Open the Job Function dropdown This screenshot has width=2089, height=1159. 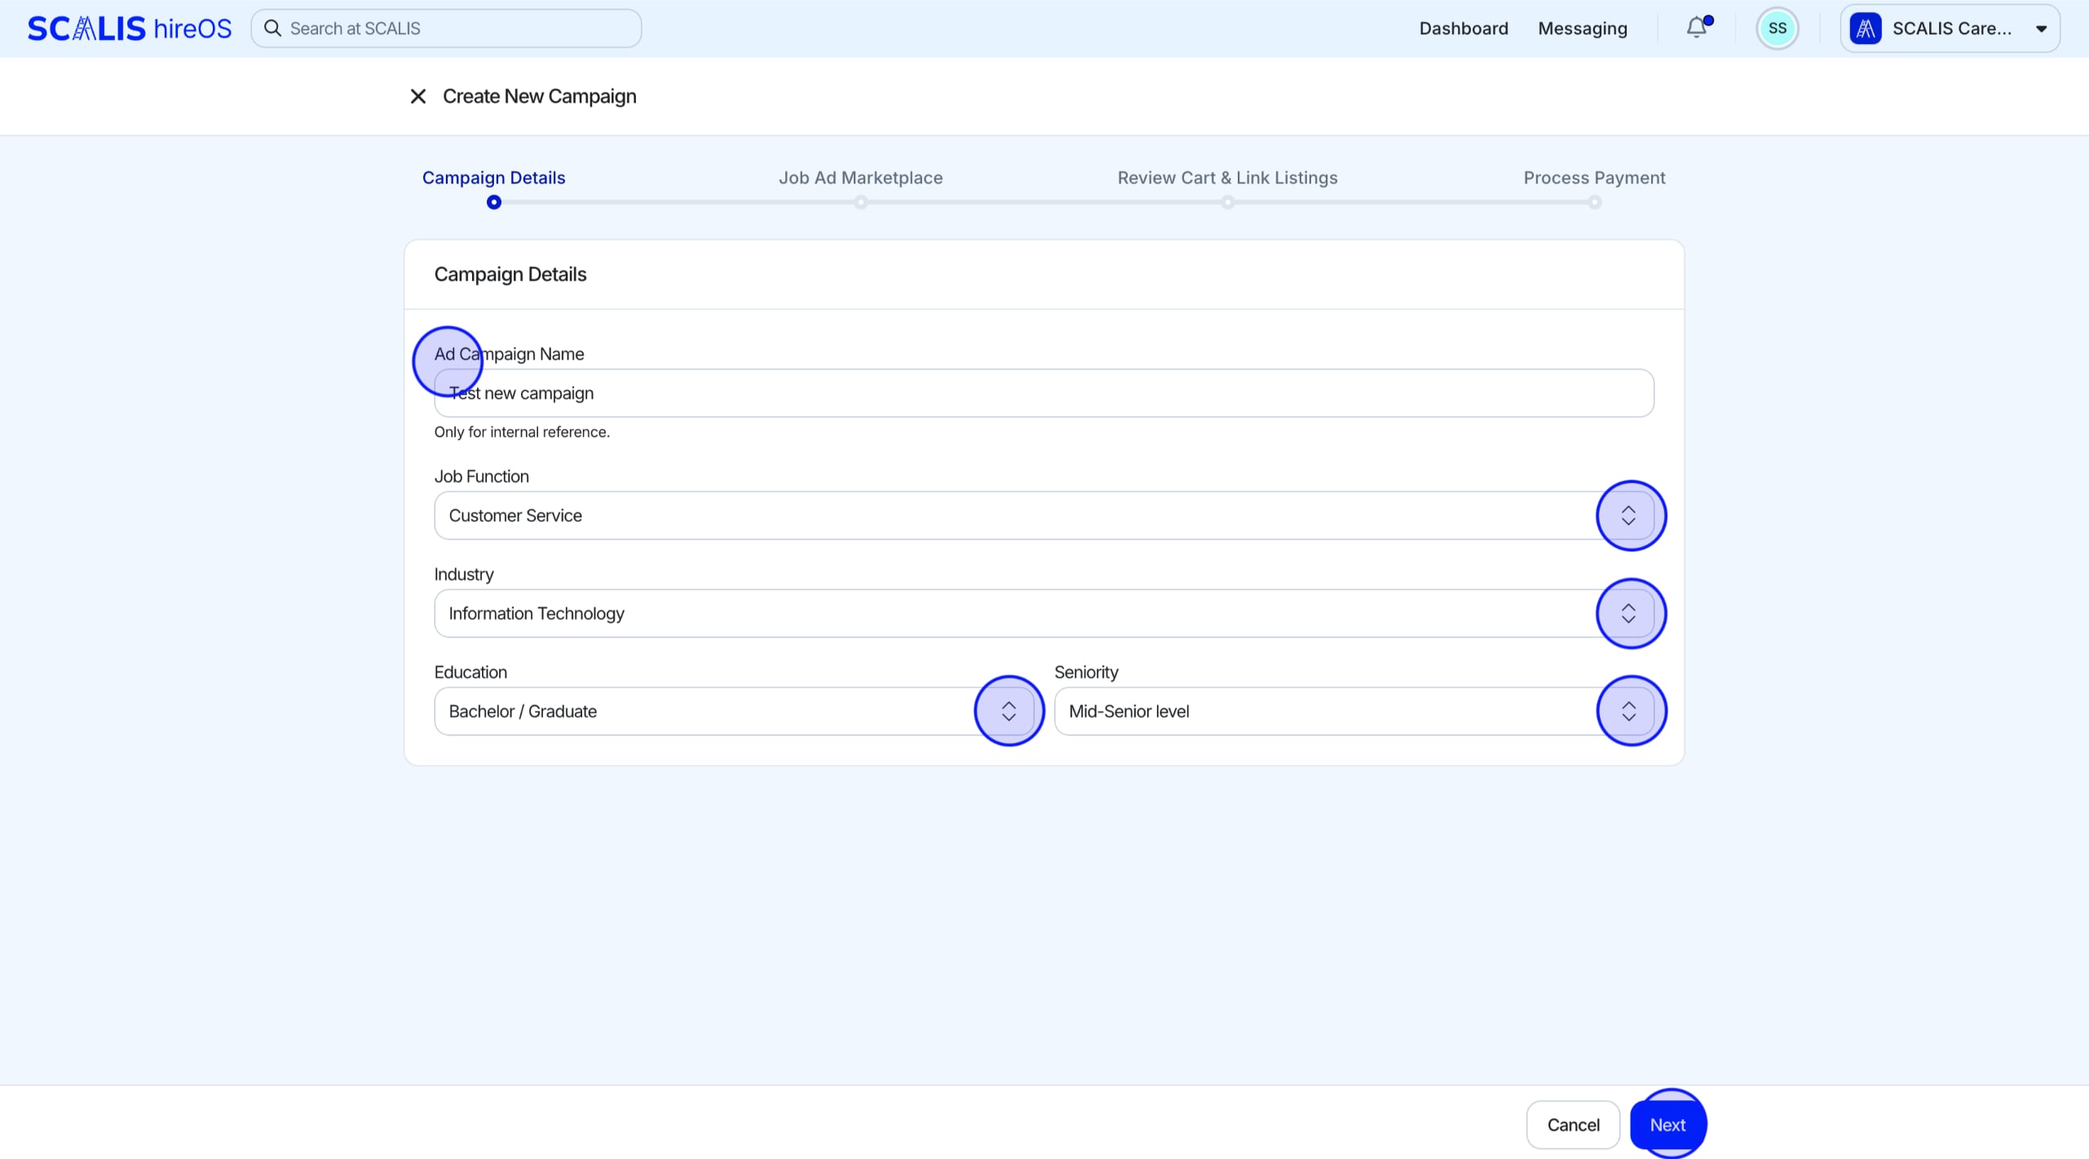(x=1044, y=515)
